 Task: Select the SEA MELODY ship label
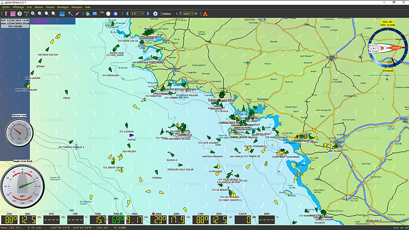pos(129,151)
